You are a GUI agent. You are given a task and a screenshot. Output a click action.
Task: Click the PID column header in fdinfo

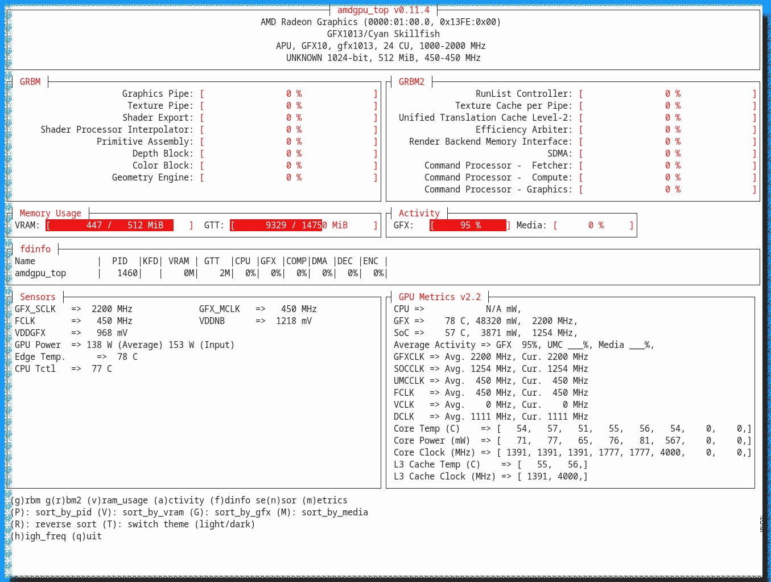point(119,261)
